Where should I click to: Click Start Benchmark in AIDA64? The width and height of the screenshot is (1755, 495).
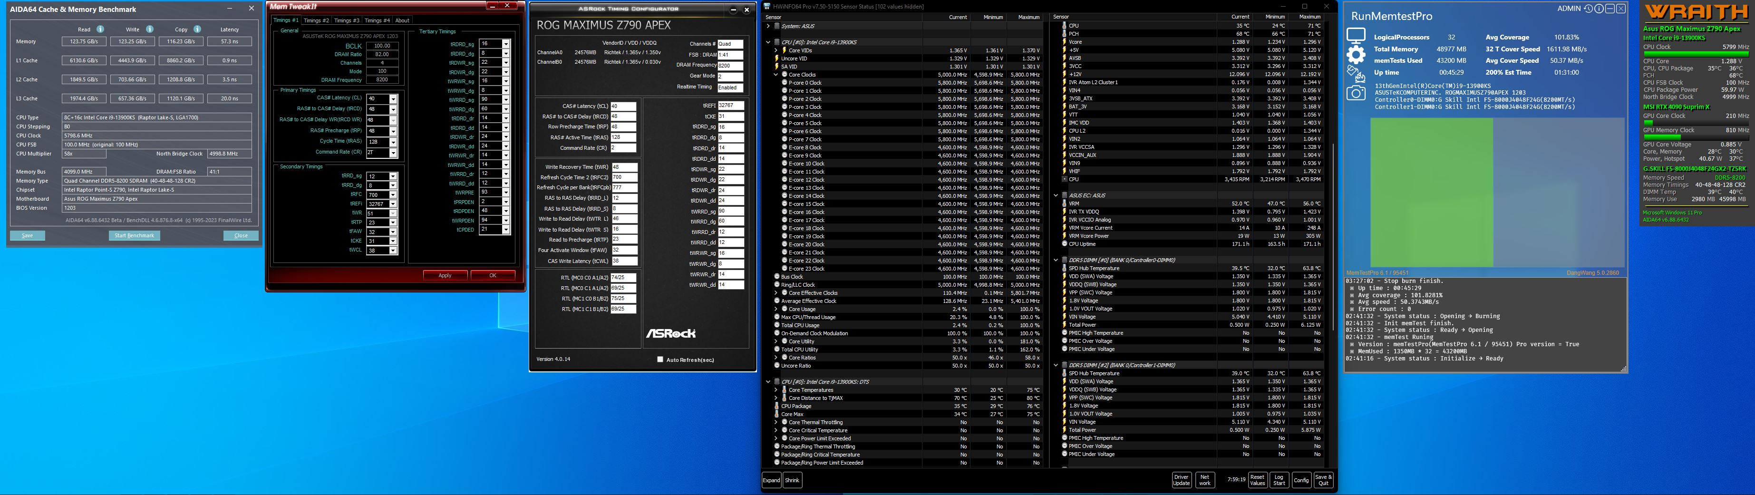tap(134, 235)
